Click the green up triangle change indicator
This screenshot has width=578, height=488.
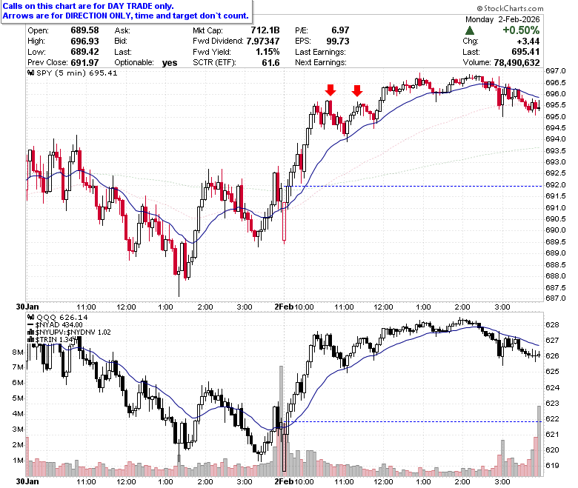click(470, 30)
